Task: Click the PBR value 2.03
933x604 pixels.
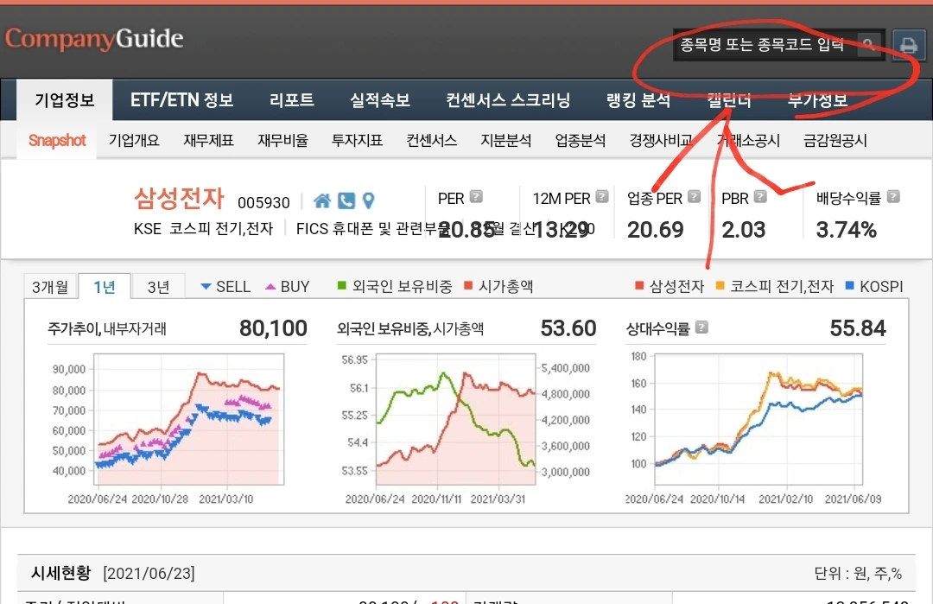Action: 744,229
